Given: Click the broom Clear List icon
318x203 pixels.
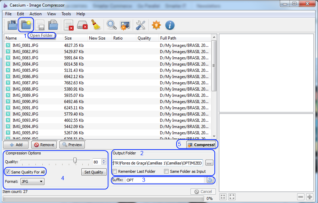Looking at the screenshot, I should tap(96, 25).
